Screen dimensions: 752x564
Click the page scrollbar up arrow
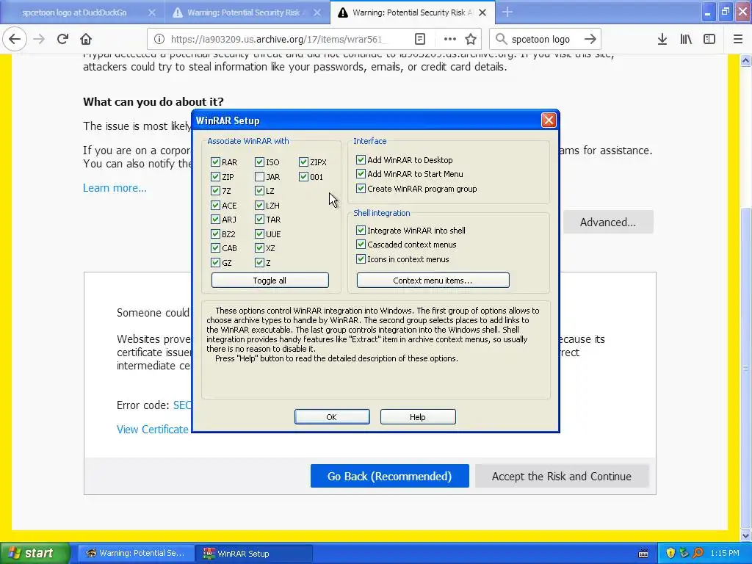(745, 60)
